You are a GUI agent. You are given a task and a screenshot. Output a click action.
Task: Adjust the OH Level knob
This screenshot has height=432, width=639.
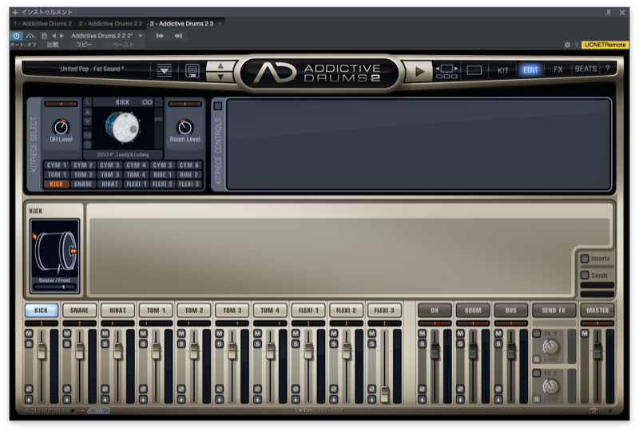(62, 128)
